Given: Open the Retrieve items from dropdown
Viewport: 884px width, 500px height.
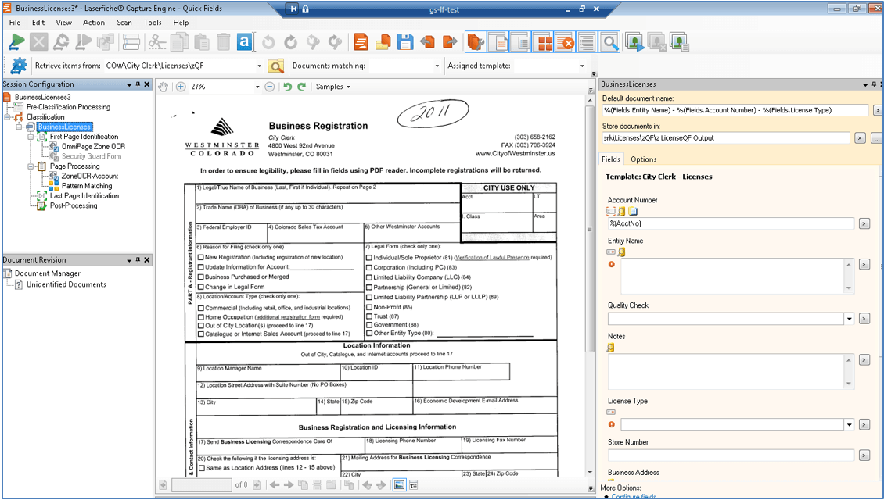Looking at the screenshot, I should pos(260,66).
